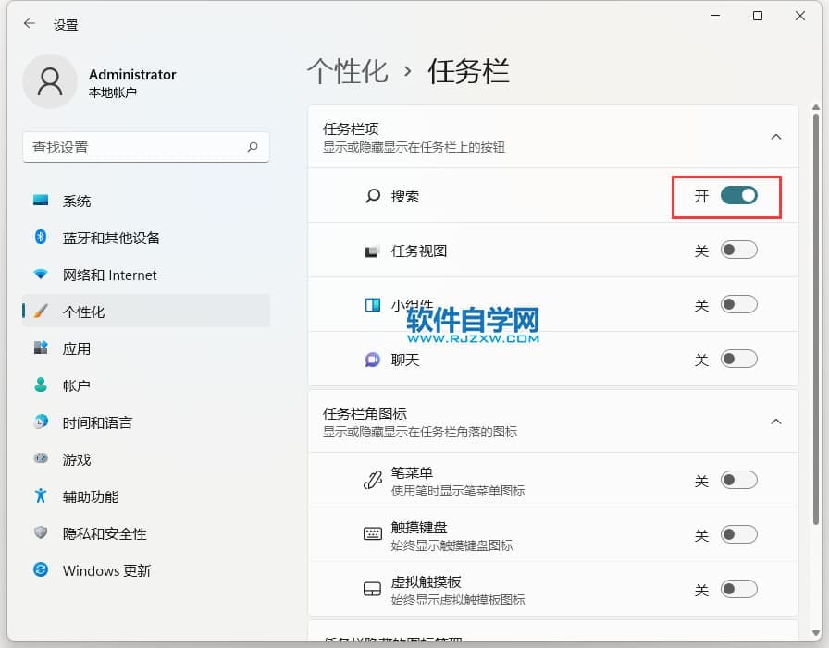
Task: Enable the 任务视图 toggle
Action: [738, 250]
